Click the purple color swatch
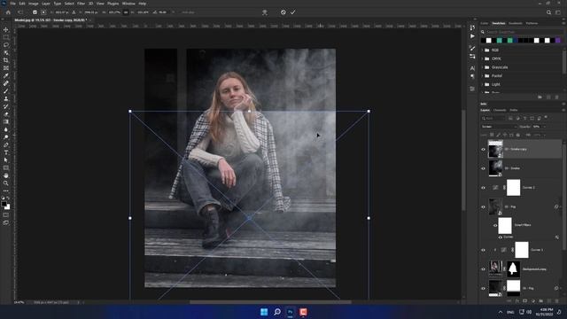The height and width of the screenshot is (319, 567). 558,40
